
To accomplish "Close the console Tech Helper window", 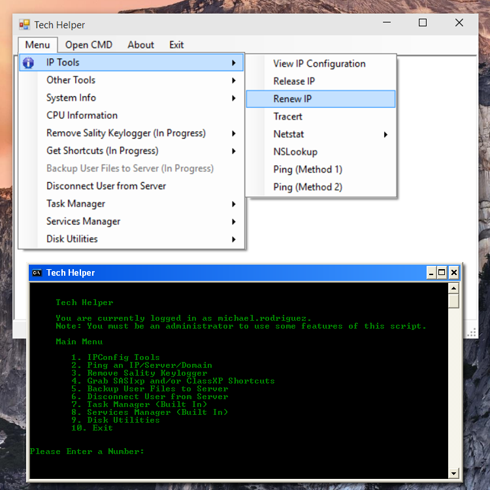I will pos(454,272).
